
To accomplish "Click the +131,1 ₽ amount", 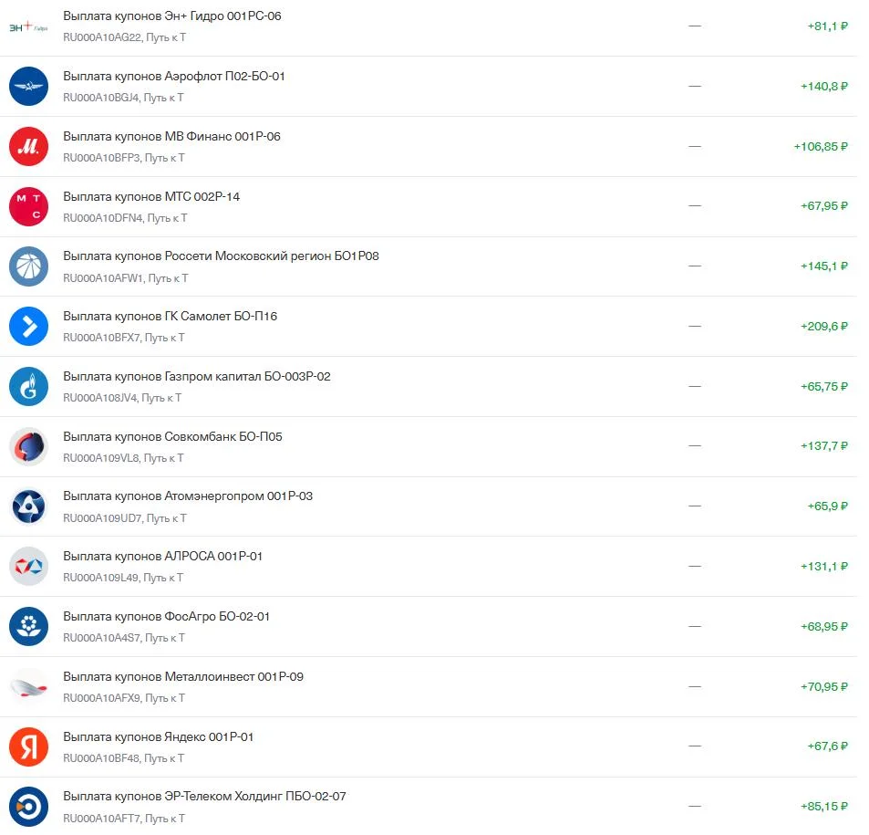I will coord(824,567).
